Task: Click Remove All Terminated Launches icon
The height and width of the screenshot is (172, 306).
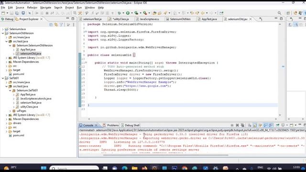Action: (242, 125)
